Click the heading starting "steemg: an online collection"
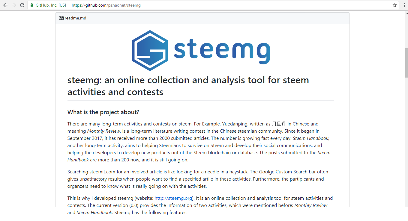The height and width of the screenshot is (221, 408). point(188,86)
